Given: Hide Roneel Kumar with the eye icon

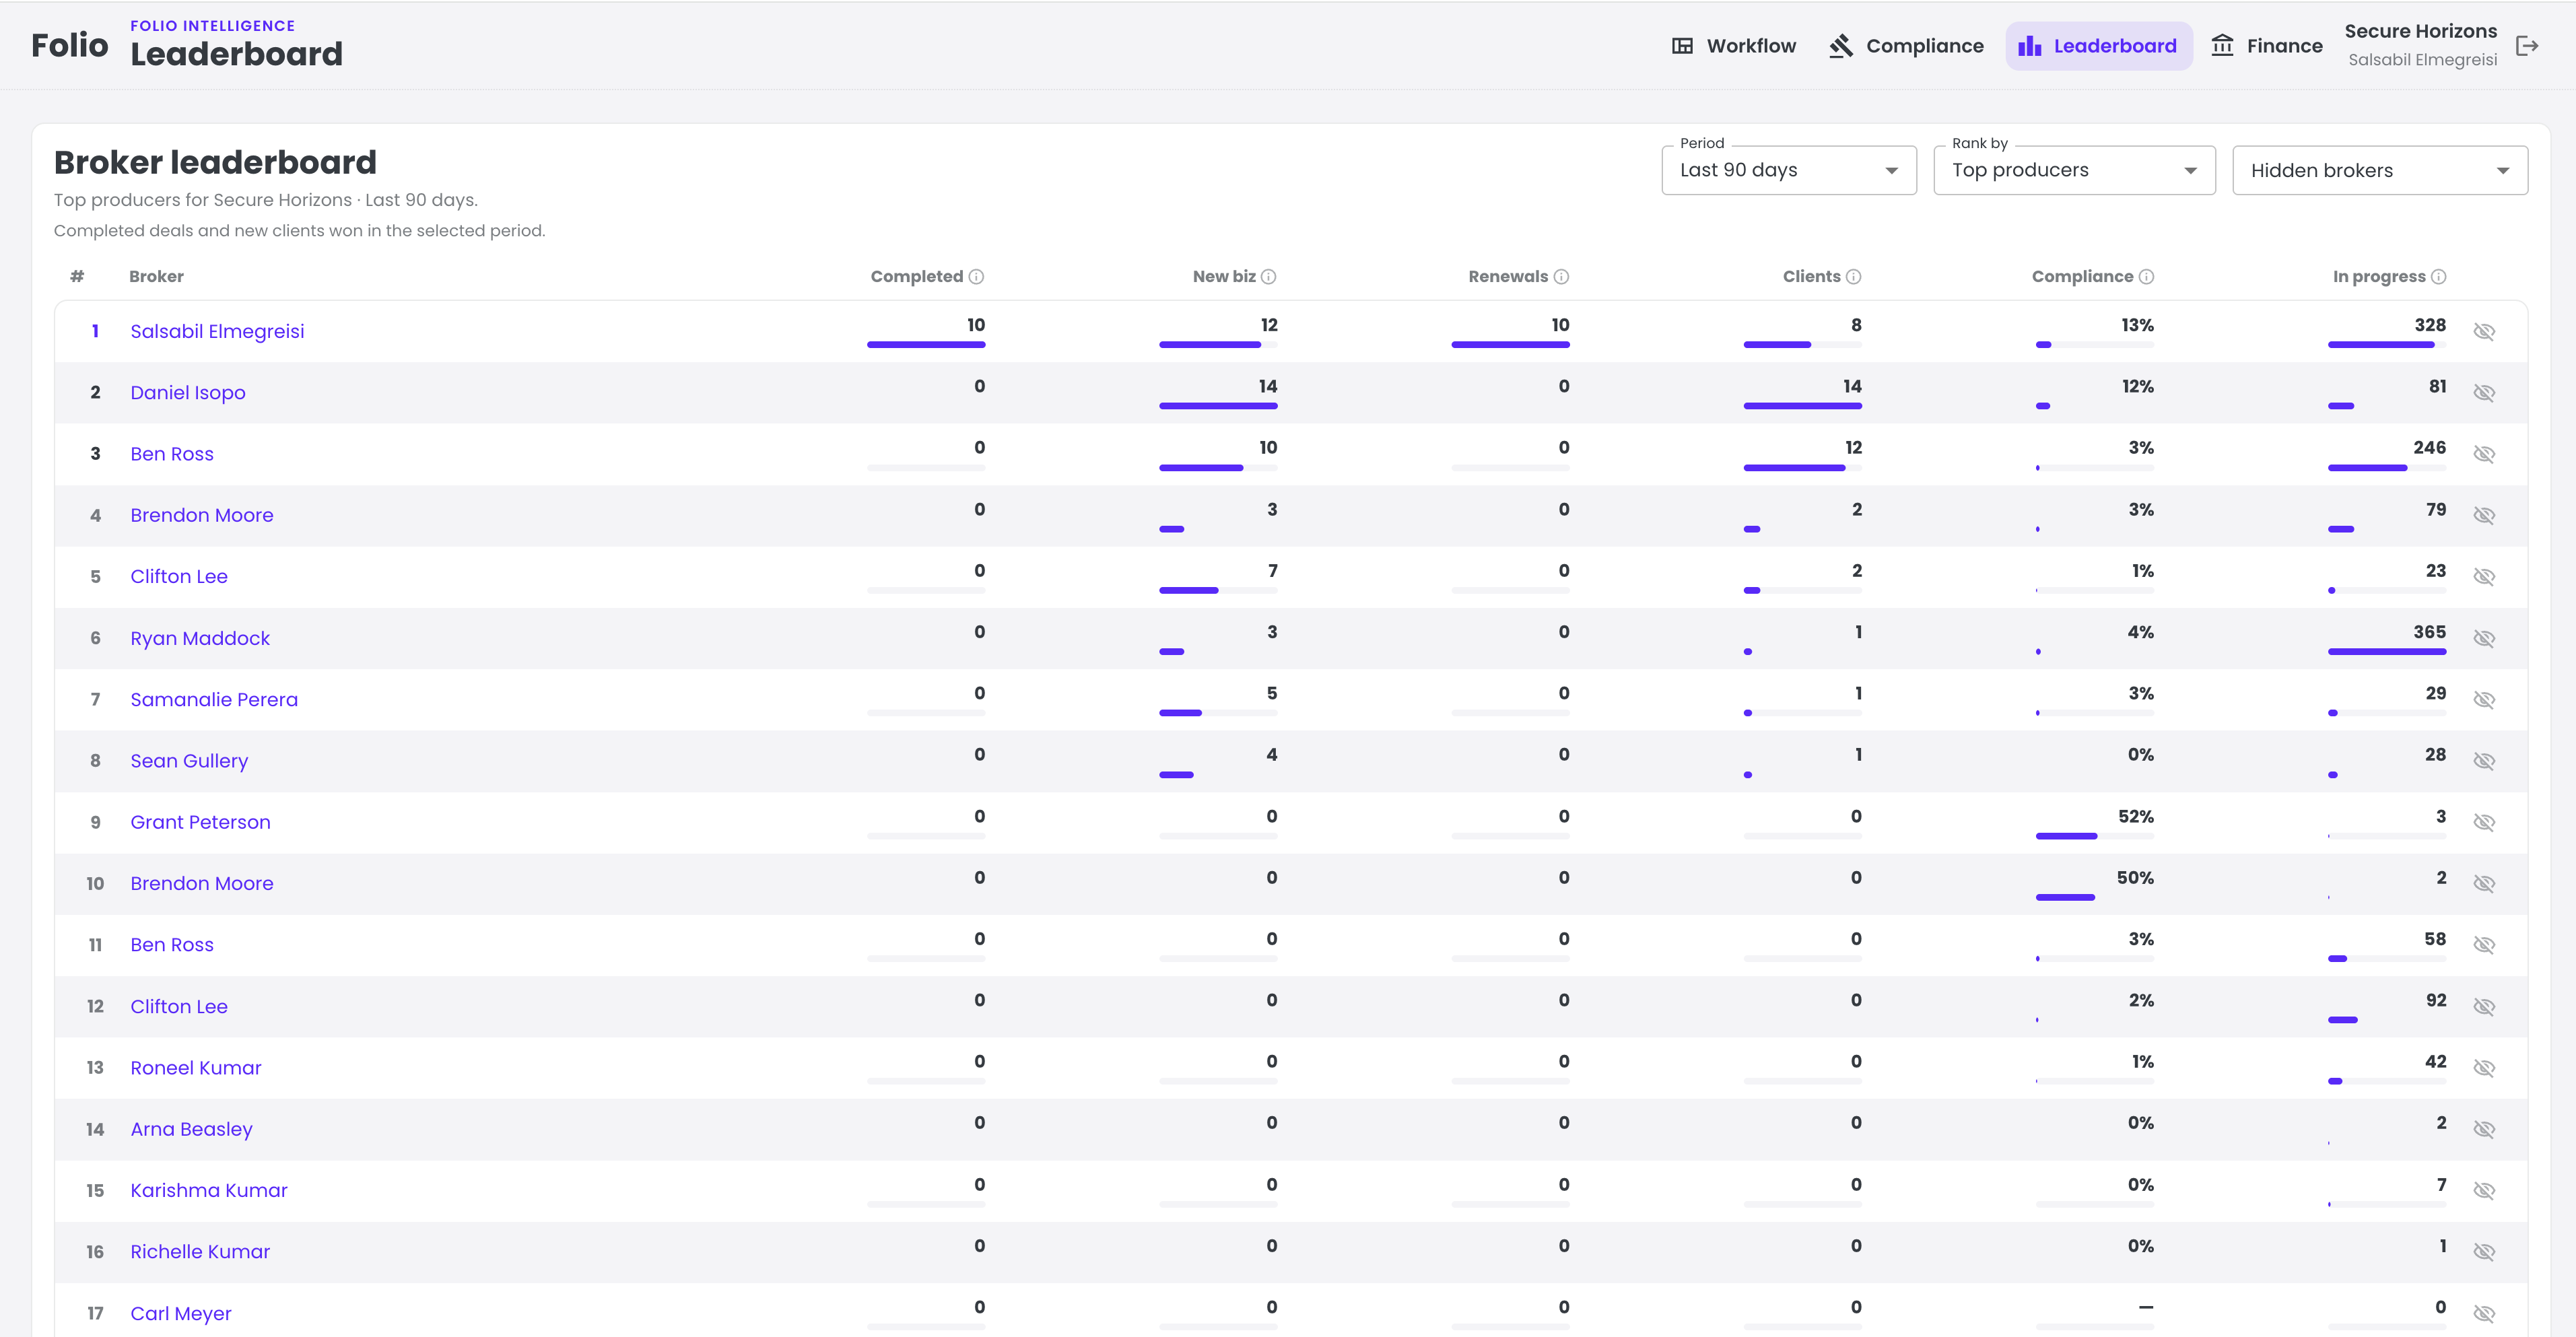Looking at the screenshot, I should (2484, 1068).
